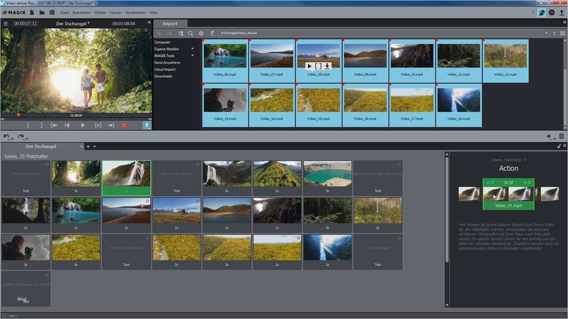Open the burn disc icon in top bar
Viewport: 568px width, 319px height.
point(552,12)
